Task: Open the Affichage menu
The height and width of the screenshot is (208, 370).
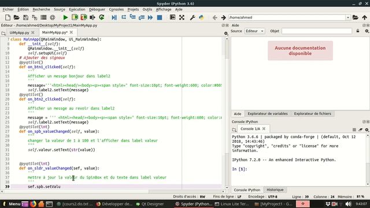Action: (164, 9)
